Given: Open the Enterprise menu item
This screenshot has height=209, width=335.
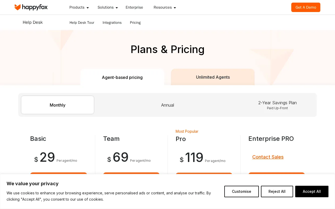Looking at the screenshot, I should tap(134, 7).
